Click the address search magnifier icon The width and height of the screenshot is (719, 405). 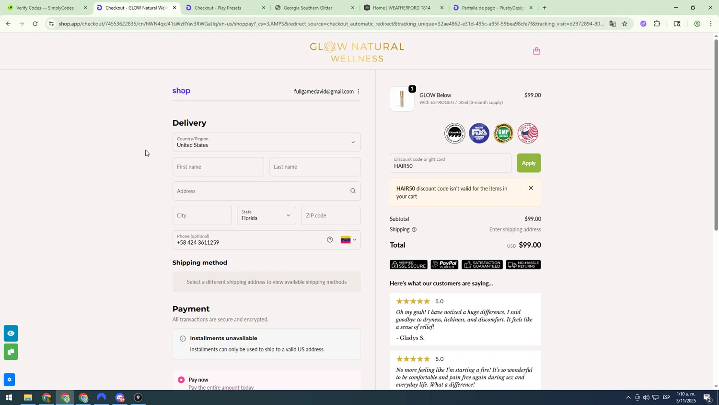tap(353, 191)
